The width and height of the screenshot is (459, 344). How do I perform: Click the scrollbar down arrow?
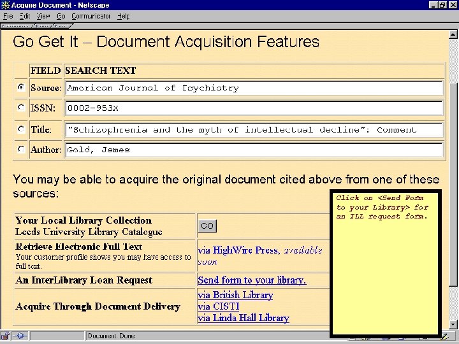(x=453, y=324)
